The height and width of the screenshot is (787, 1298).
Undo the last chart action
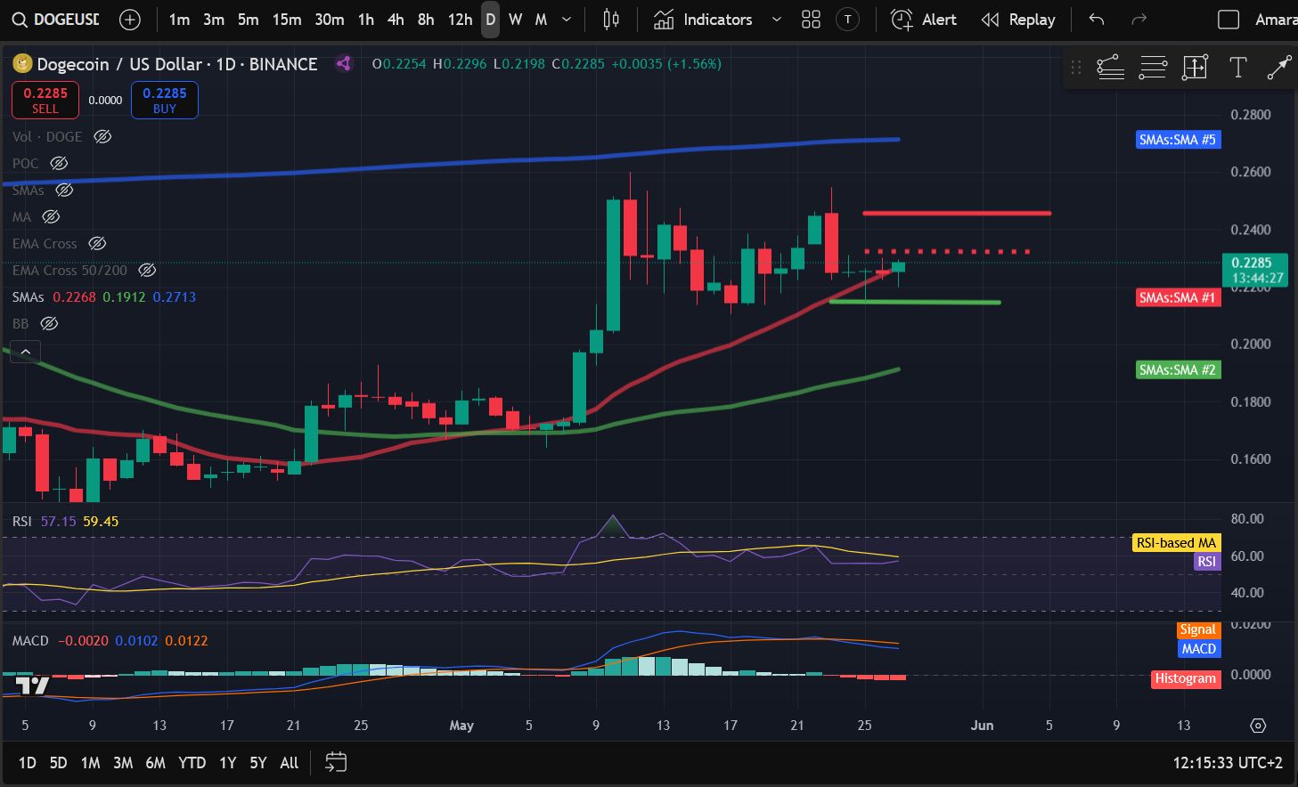(1097, 20)
